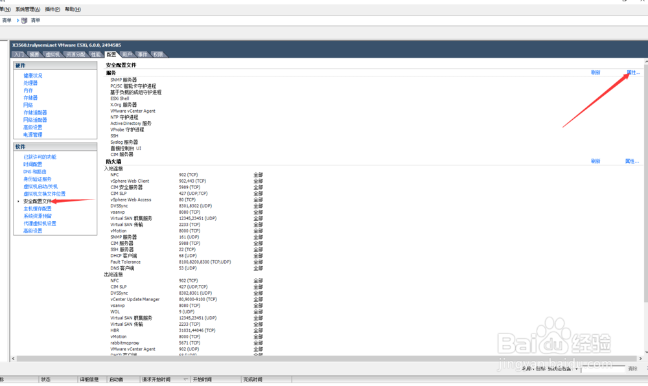Open 高级设置 under the hardware panel
The width and height of the screenshot is (648, 386).
click(32, 128)
